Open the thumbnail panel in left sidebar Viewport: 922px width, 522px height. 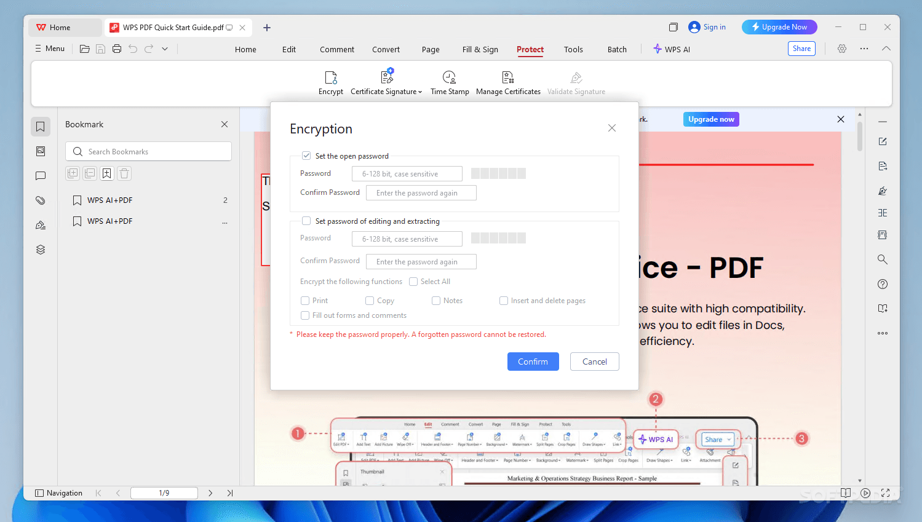(41, 151)
